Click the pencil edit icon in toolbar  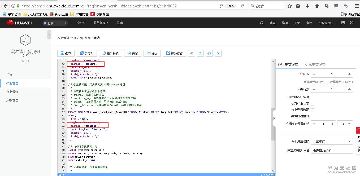tap(191, 53)
